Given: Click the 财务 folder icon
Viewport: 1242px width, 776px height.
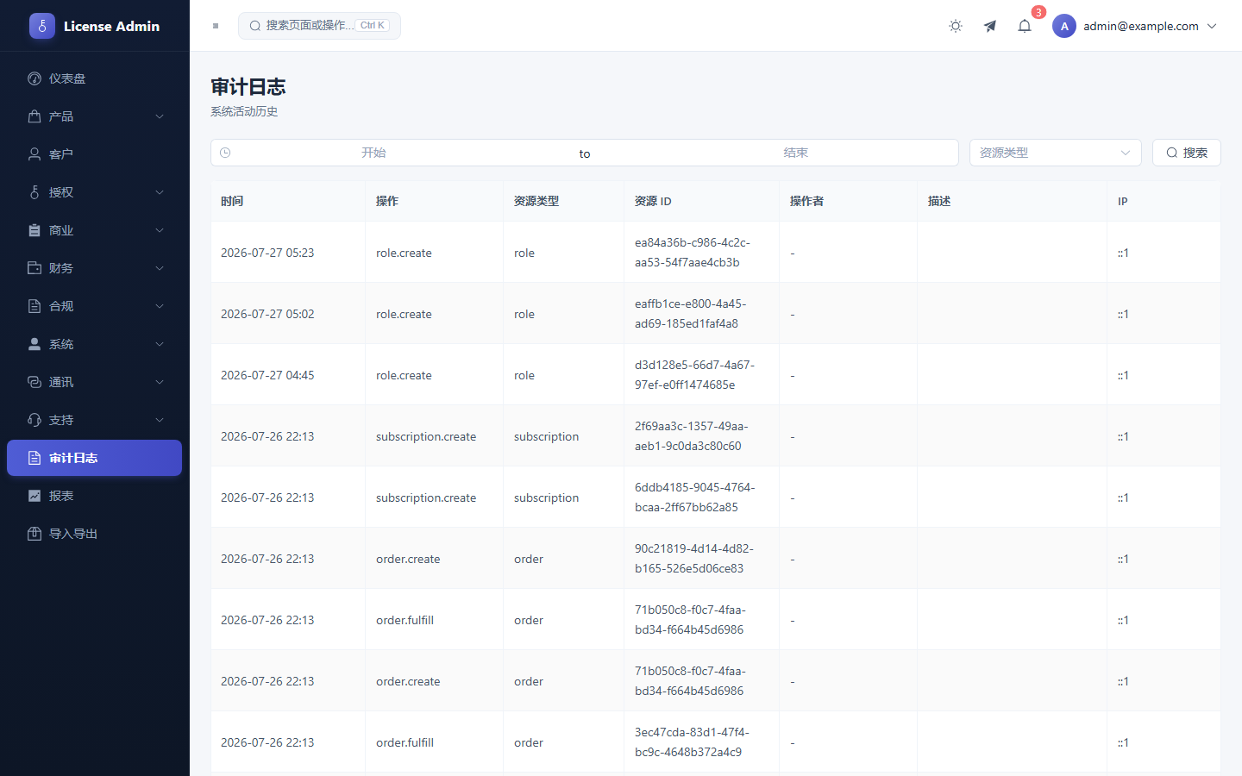Looking at the screenshot, I should (34, 268).
